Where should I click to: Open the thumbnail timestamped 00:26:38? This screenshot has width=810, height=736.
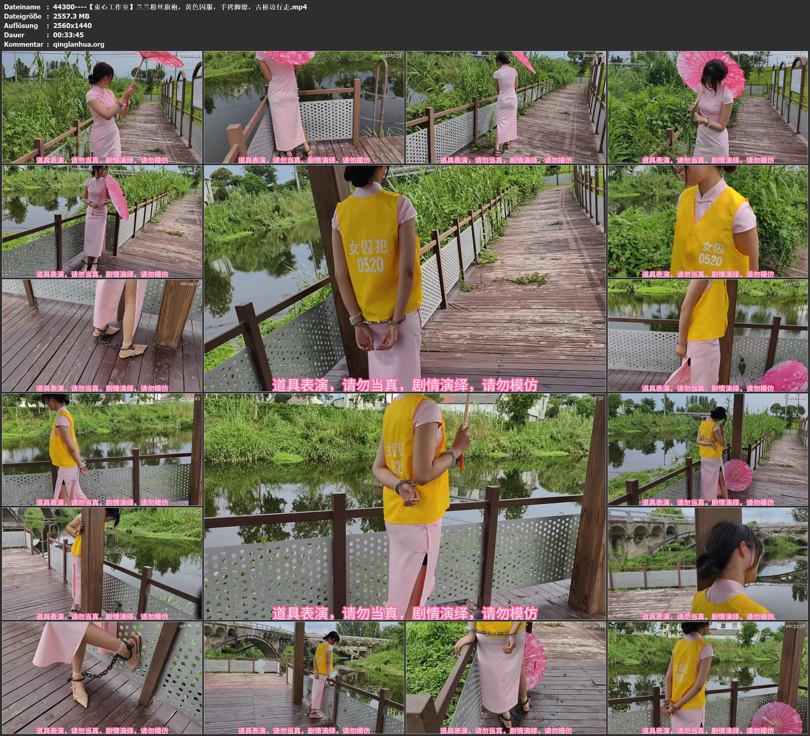(102, 678)
